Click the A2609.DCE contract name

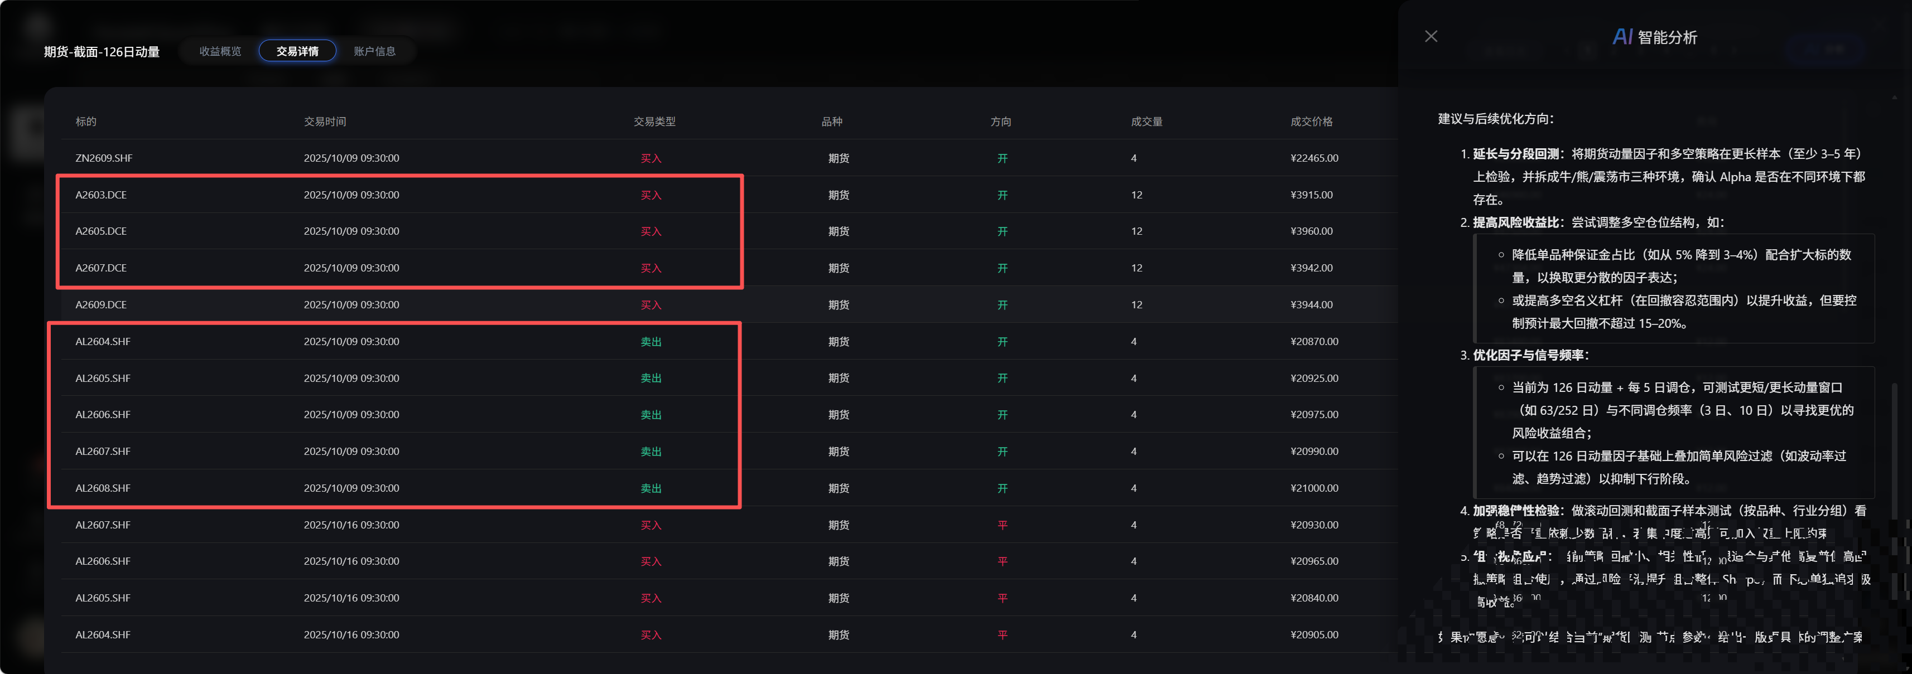point(101,305)
